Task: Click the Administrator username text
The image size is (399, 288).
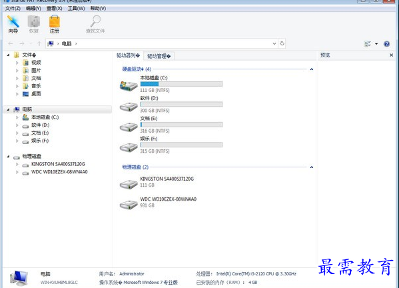Action: point(132,274)
